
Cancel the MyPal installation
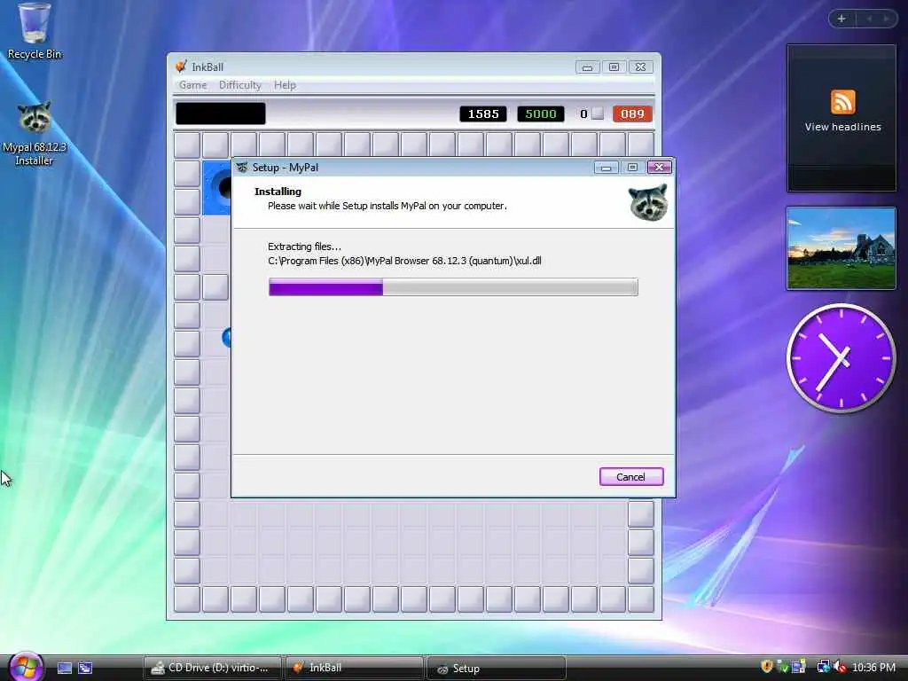pos(631,476)
